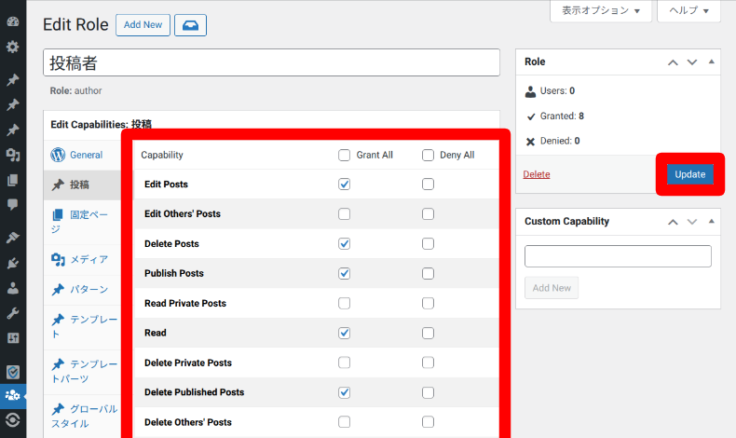736x438 pixels.
Task: Click the Delete role link
Action: (x=536, y=174)
